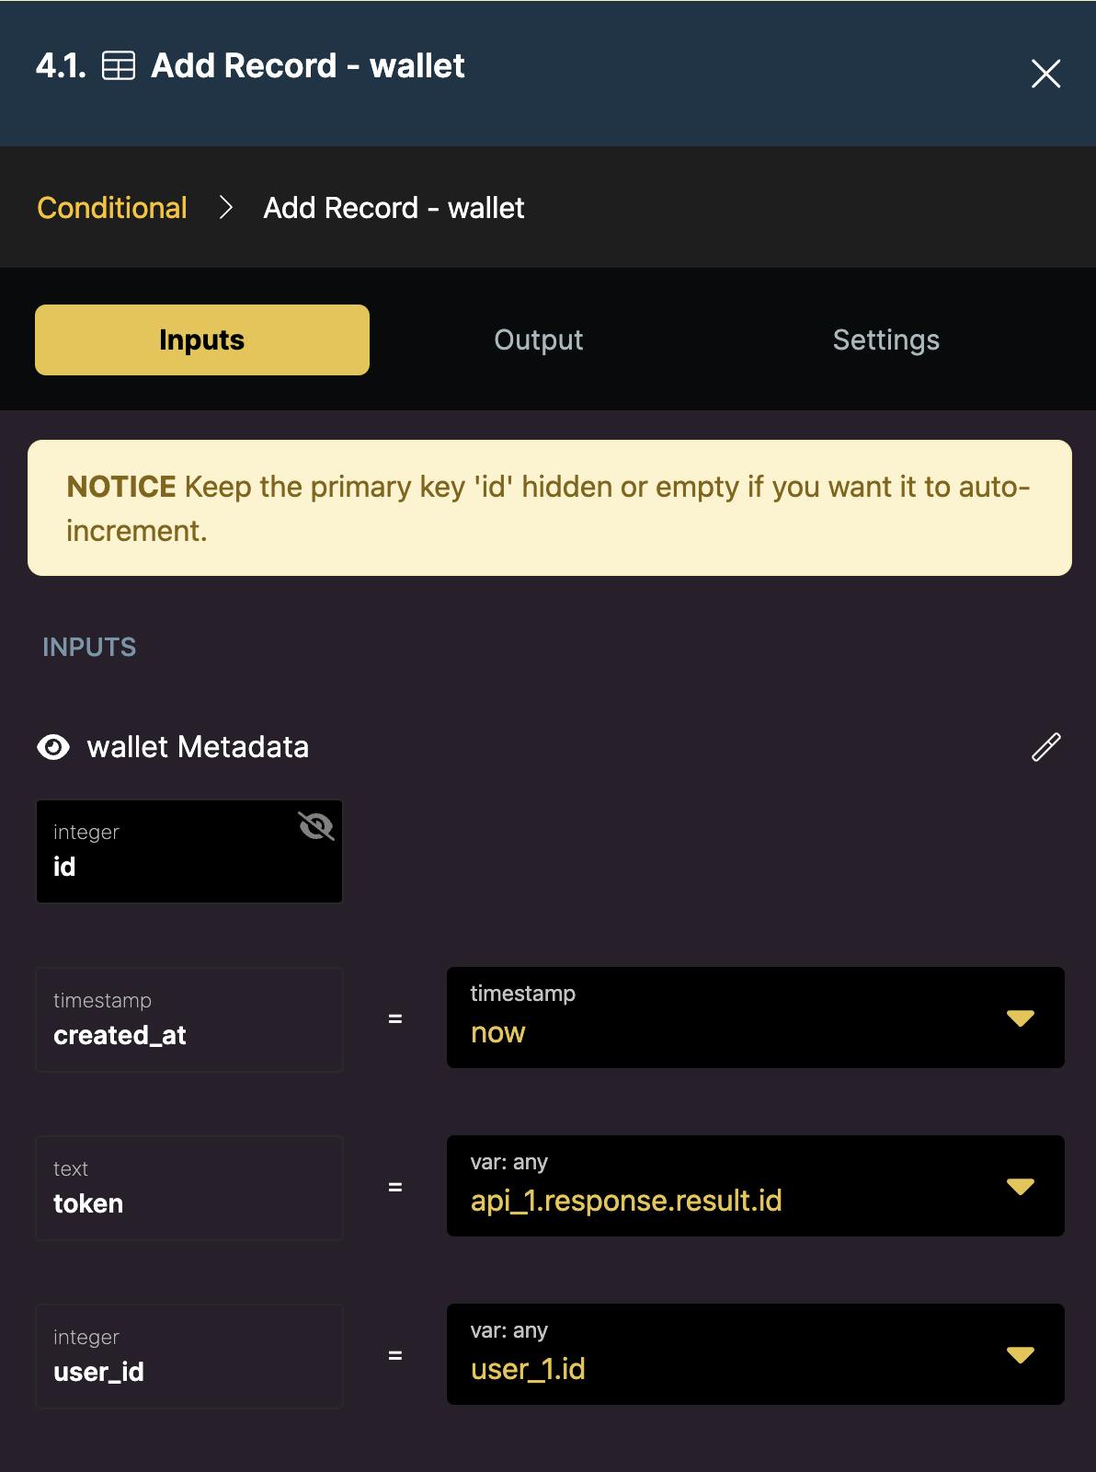Image resolution: width=1096 pixels, height=1472 pixels.
Task: Click the 'now' timestamp value field
Action: 717,1018
